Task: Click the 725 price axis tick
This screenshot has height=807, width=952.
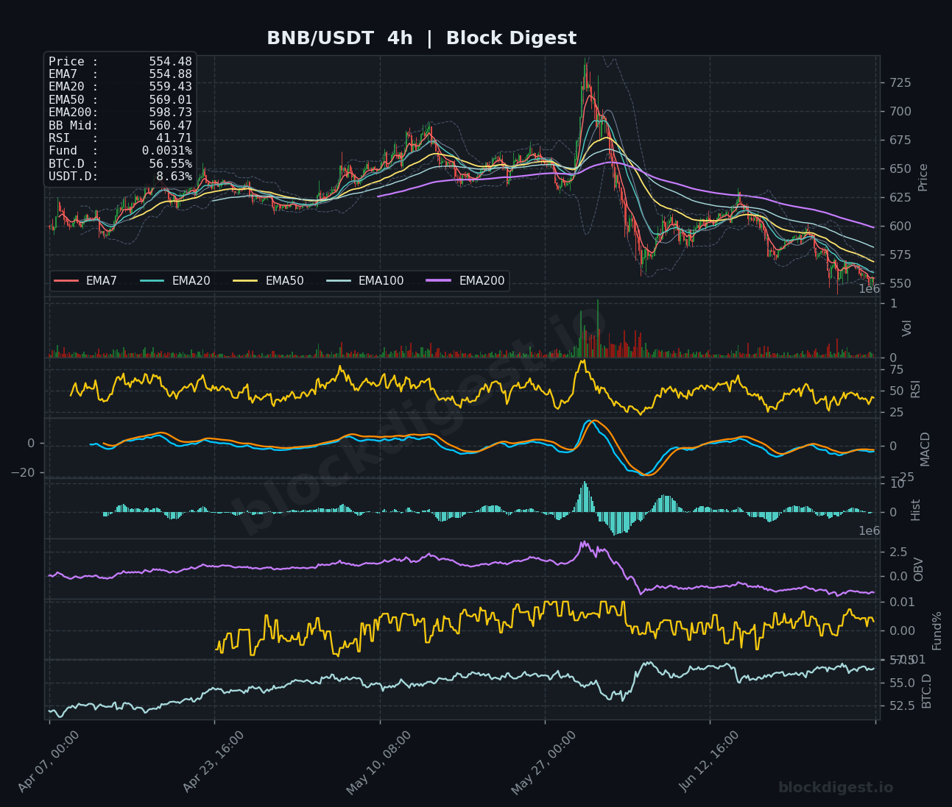Action: (900, 83)
